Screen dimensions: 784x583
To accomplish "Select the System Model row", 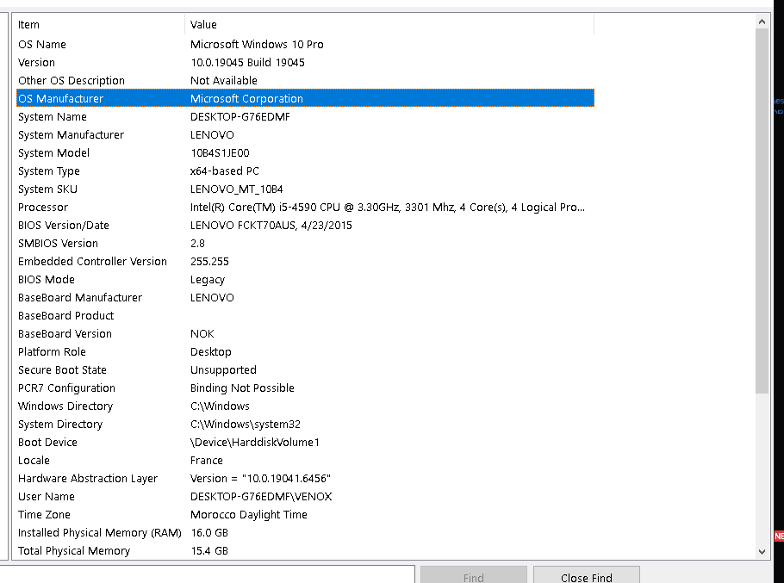I will coord(305,153).
